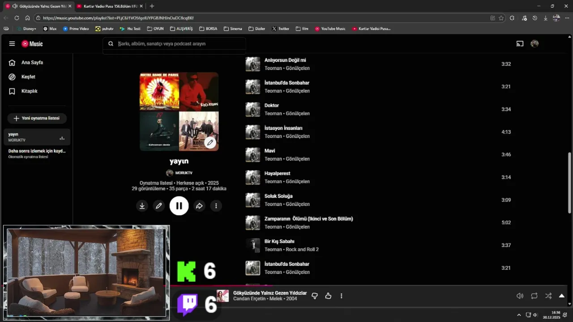573x322 pixels.
Task: Play the 3:21 İstanbul'da Sonbahar above Doktor
Action: tap(287, 83)
